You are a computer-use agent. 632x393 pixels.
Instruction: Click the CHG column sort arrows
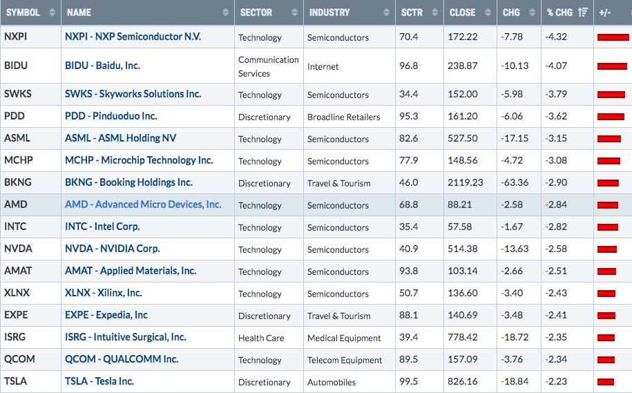coord(531,12)
